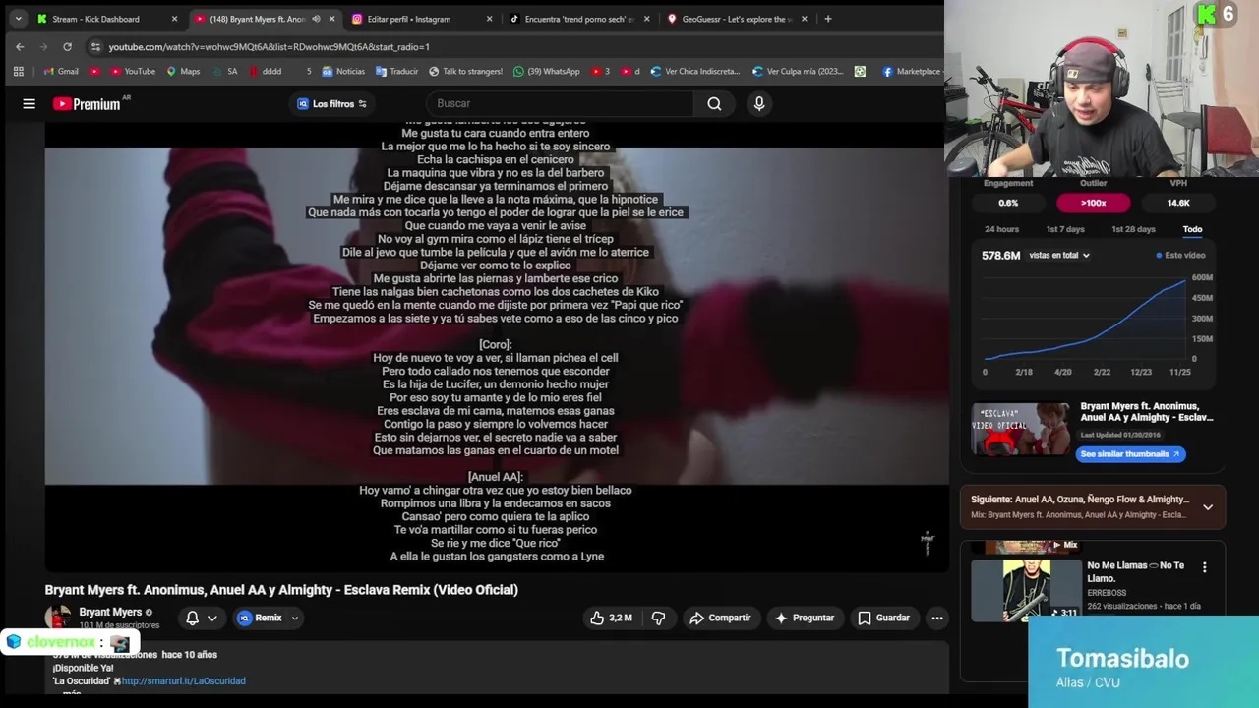
Task: Open the No Me Llamas No Te Llamo title
Action: tap(1136, 571)
